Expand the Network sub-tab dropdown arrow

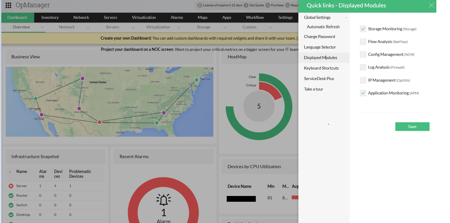pyautogui.click(x=88, y=27)
